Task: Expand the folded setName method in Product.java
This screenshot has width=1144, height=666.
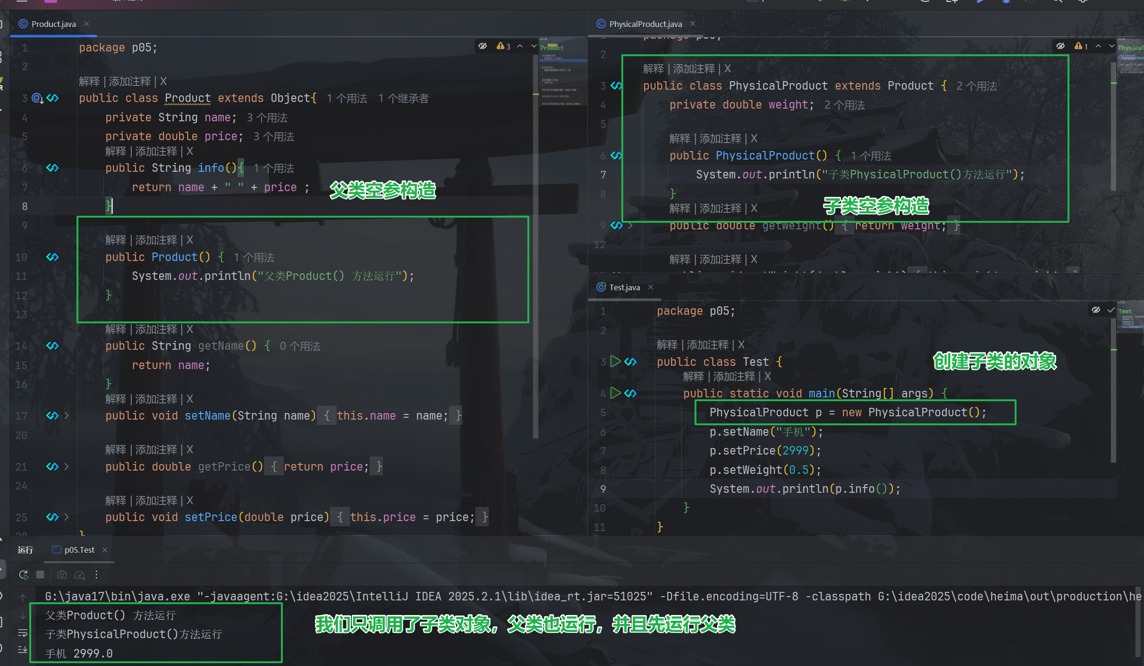Action: pos(67,415)
